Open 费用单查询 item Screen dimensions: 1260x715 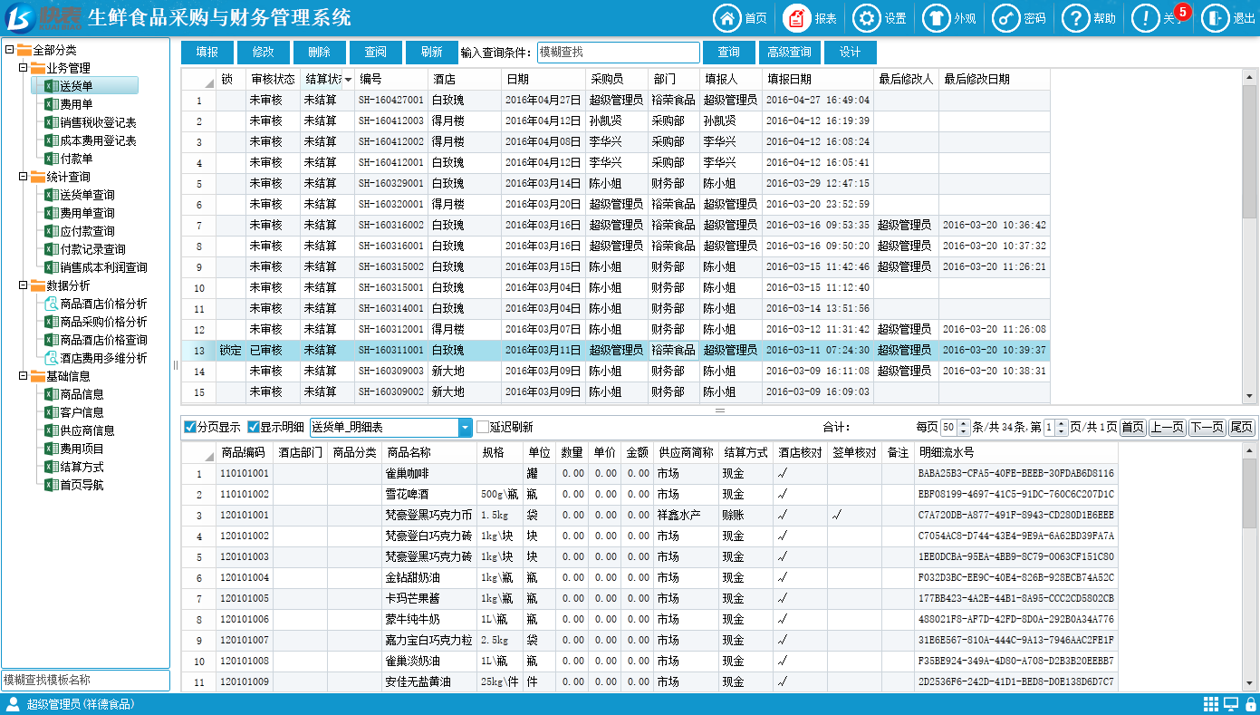point(87,213)
